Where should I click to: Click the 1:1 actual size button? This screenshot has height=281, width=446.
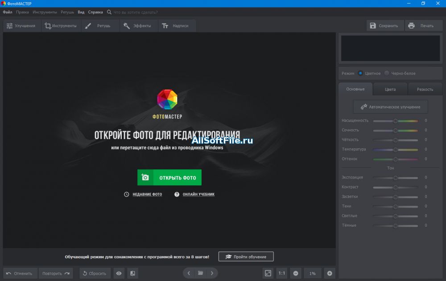point(281,273)
